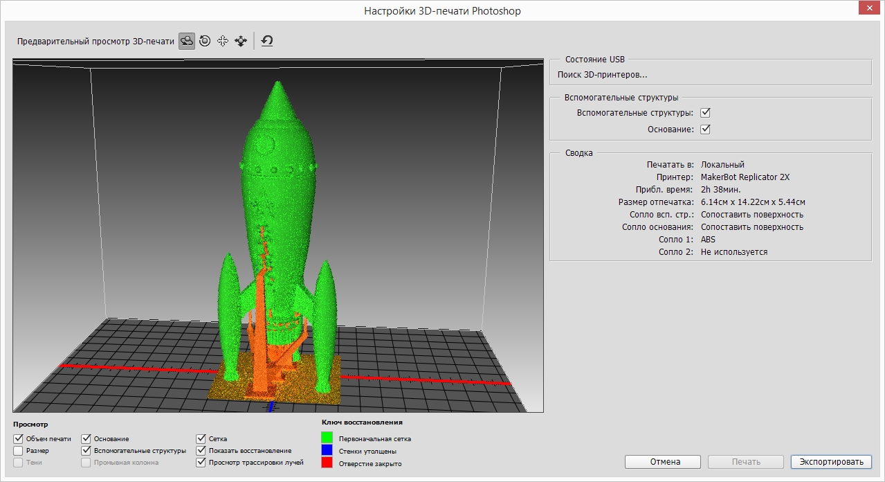This screenshot has height=482, width=885.
Task: Select the roll 3D camera tool
Action: click(205, 42)
